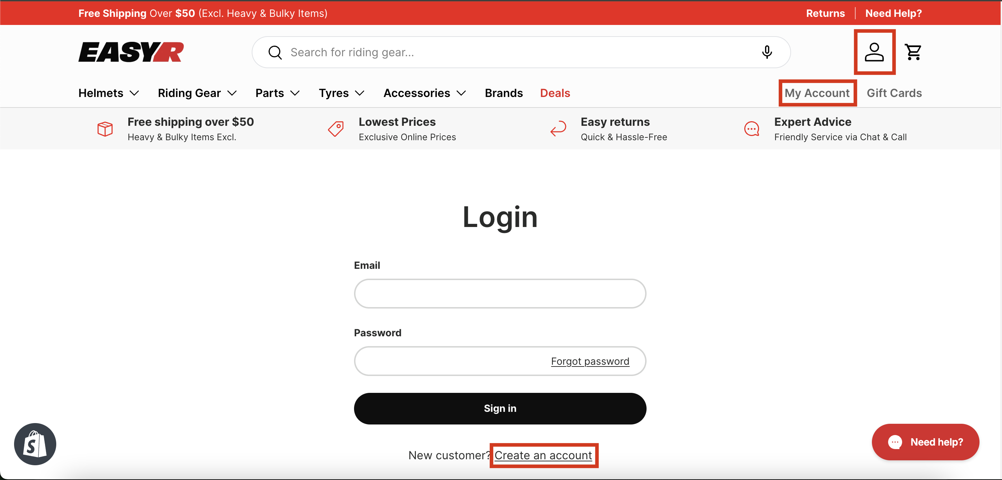The width and height of the screenshot is (1002, 480).
Task: Click the EASYR logo
Action: click(131, 52)
